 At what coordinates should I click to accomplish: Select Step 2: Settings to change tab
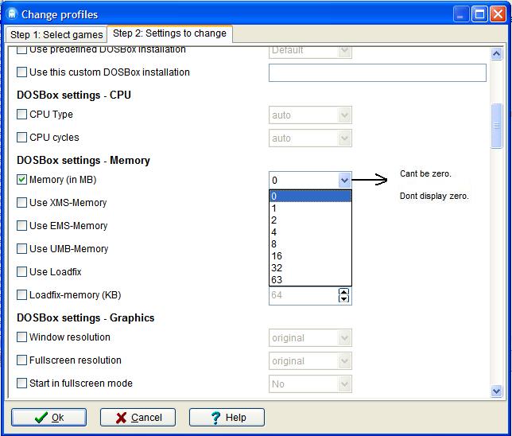coord(169,33)
